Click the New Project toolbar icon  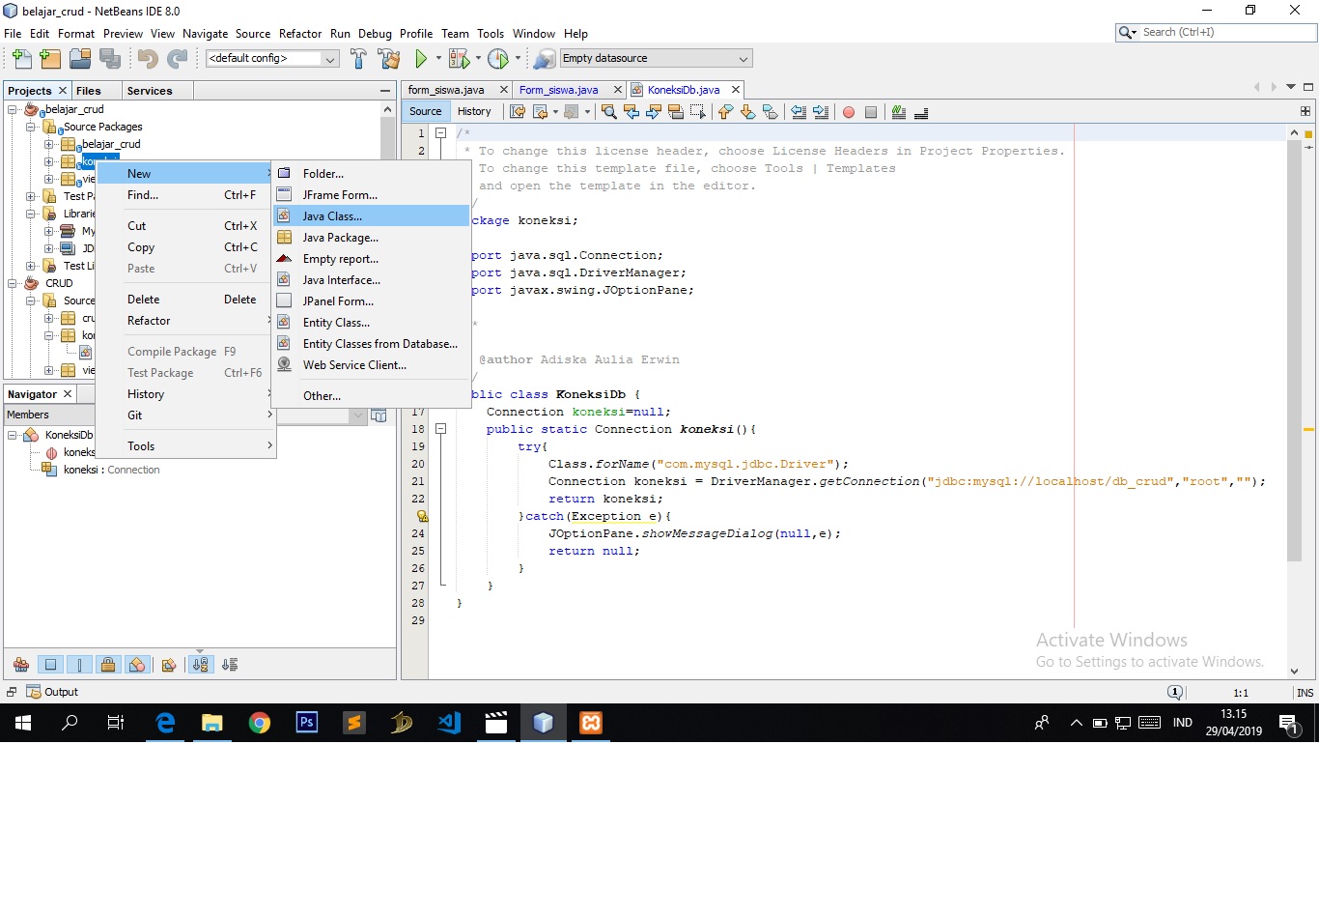tap(50, 59)
